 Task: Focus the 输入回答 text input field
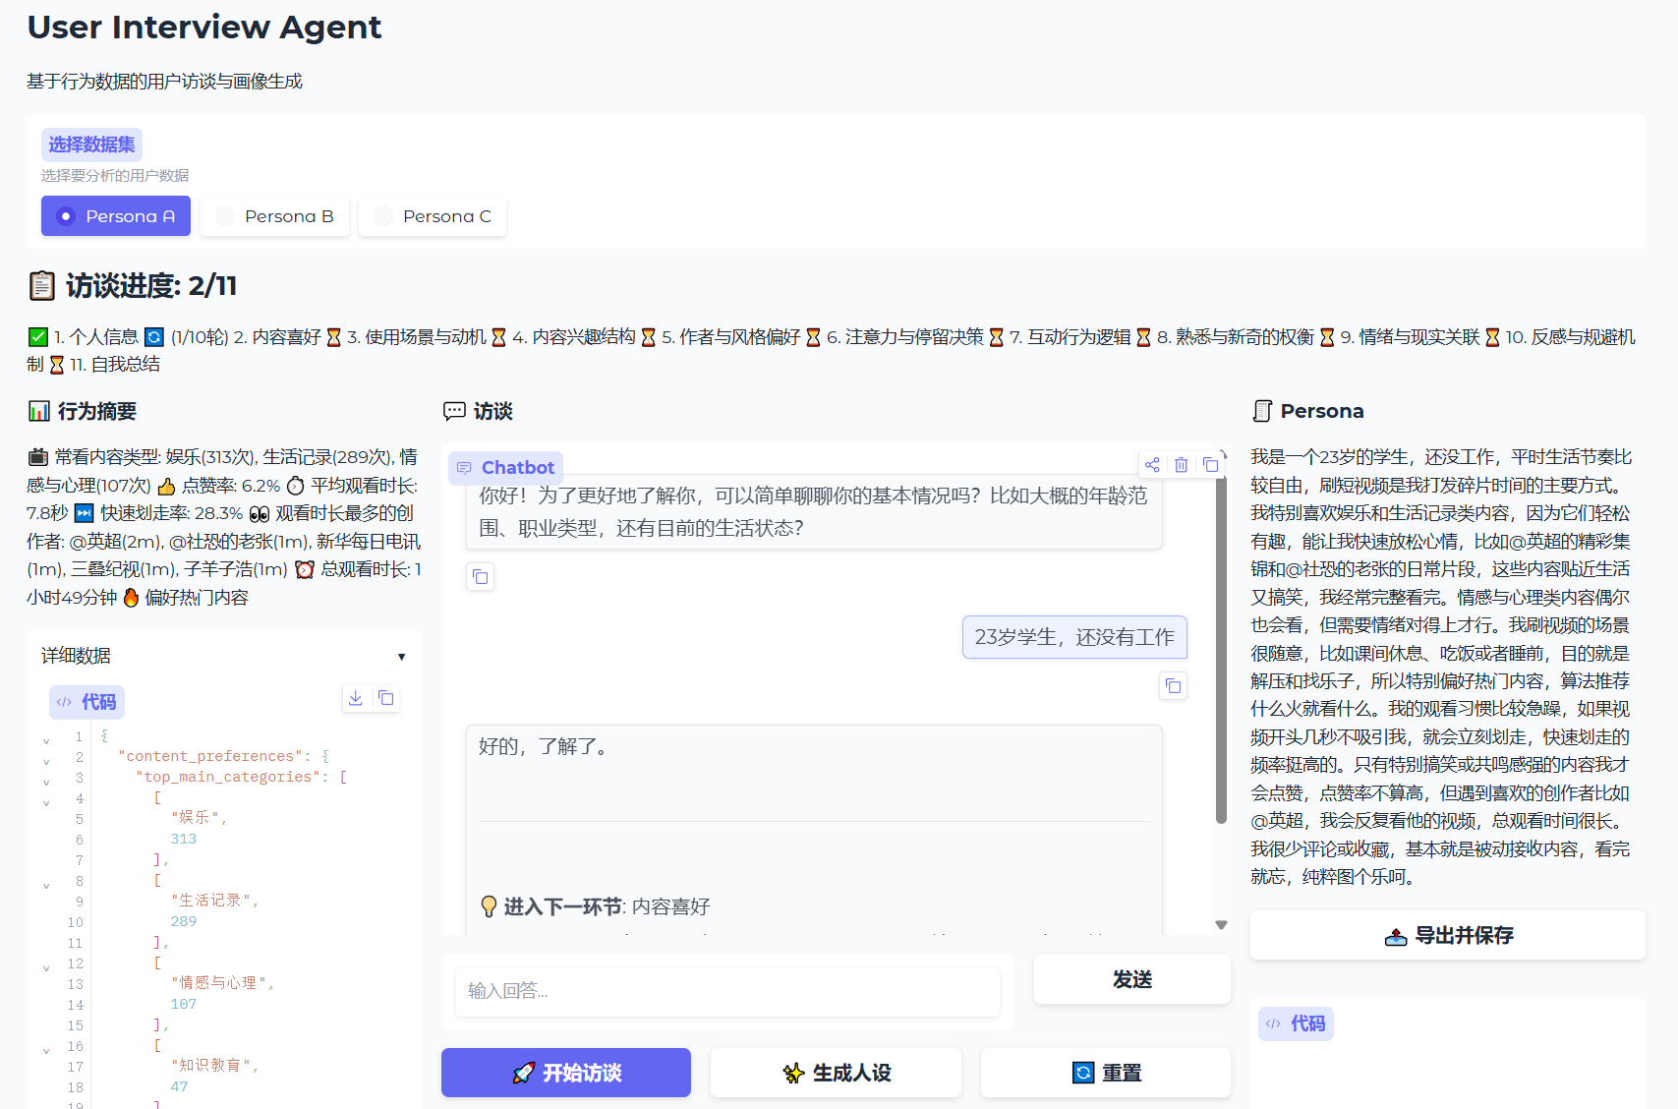727,991
